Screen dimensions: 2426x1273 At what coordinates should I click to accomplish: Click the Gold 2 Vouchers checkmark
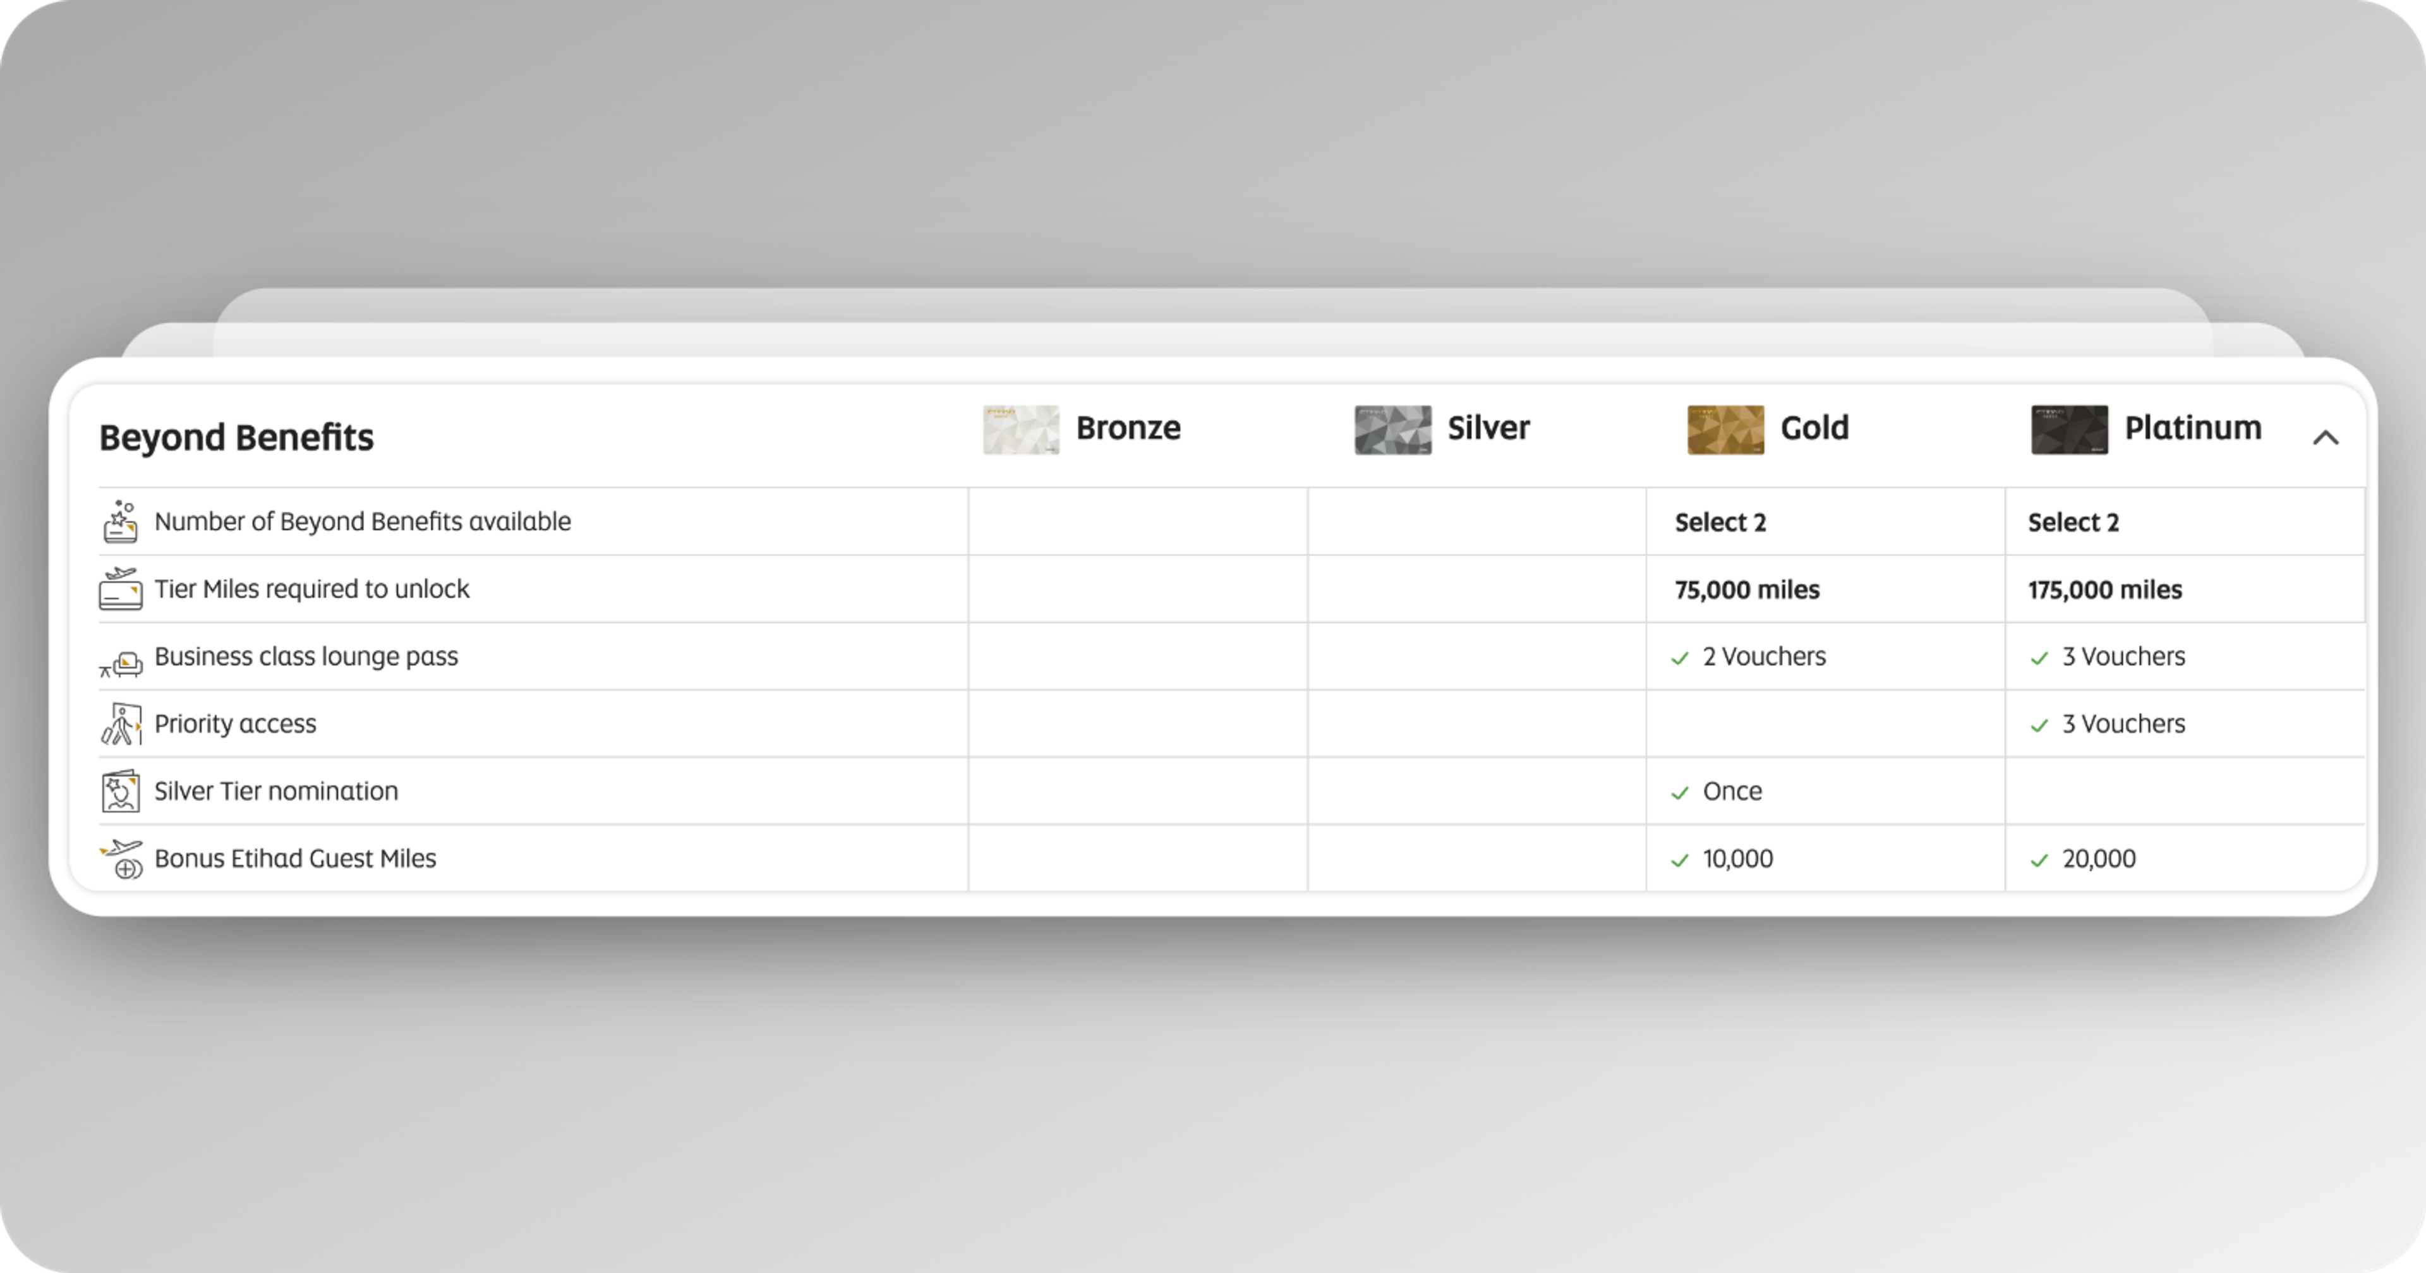pyautogui.click(x=1679, y=658)
